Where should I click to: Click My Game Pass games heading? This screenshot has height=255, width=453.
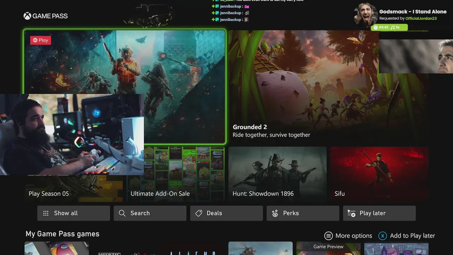62,234
